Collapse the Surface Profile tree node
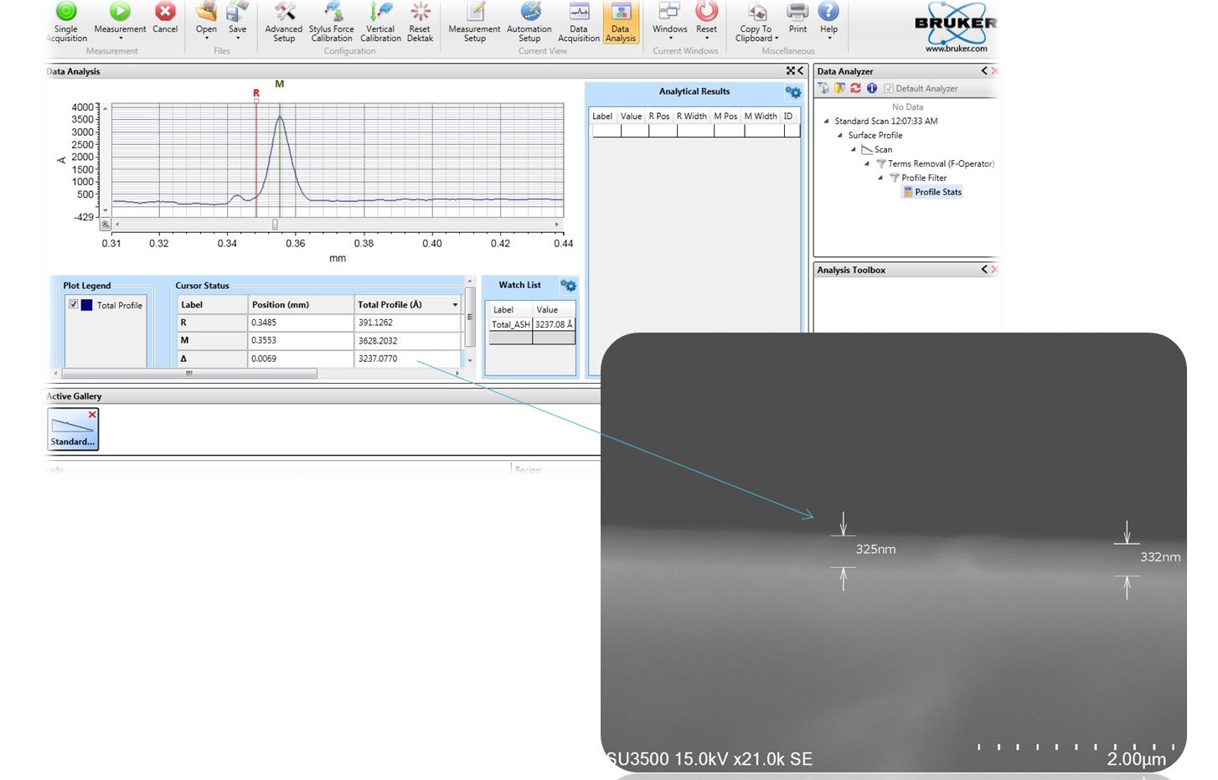1218x780 pixels. click(840, 136)
